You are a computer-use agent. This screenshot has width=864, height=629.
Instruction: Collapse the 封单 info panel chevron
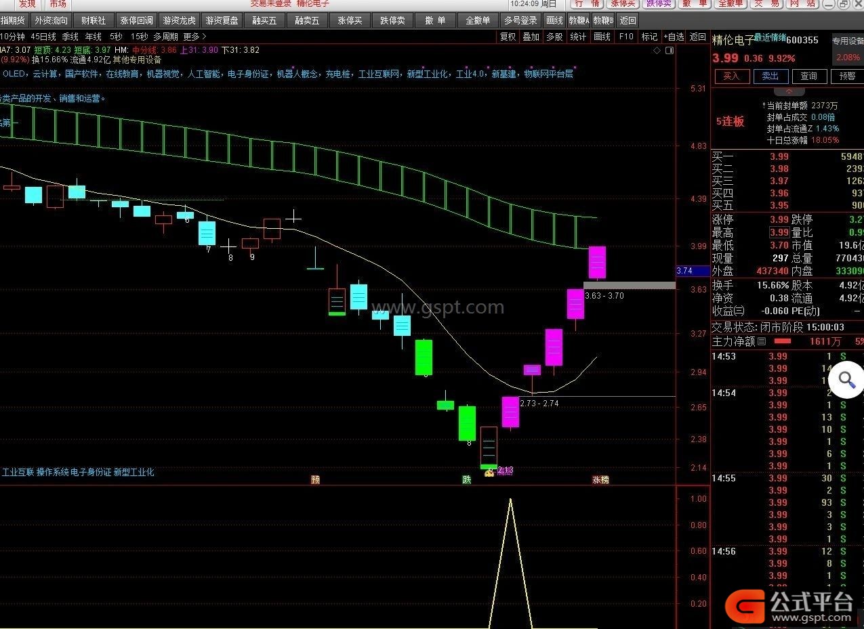click(789, 91)
